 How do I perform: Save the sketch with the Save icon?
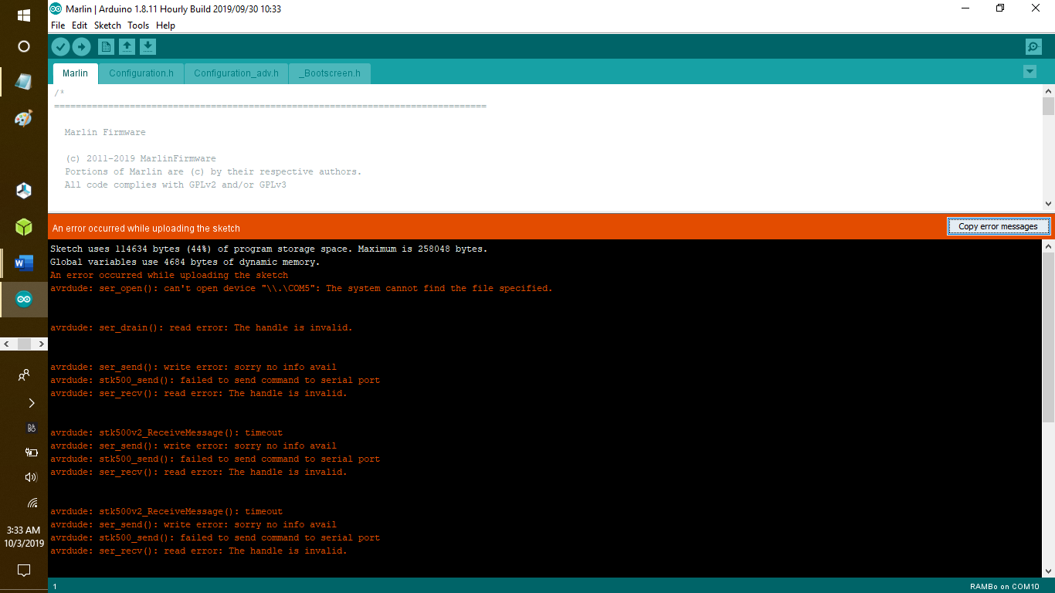(x=148, y=47)
